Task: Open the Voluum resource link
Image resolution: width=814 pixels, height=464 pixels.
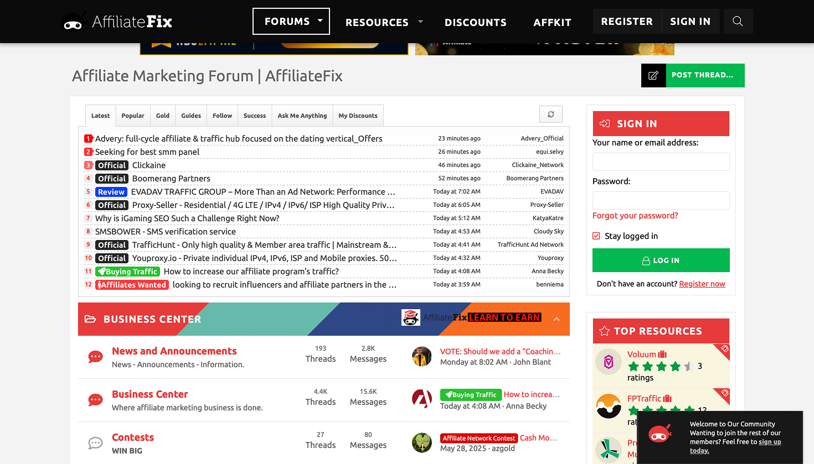Action: tap(642, 354)
